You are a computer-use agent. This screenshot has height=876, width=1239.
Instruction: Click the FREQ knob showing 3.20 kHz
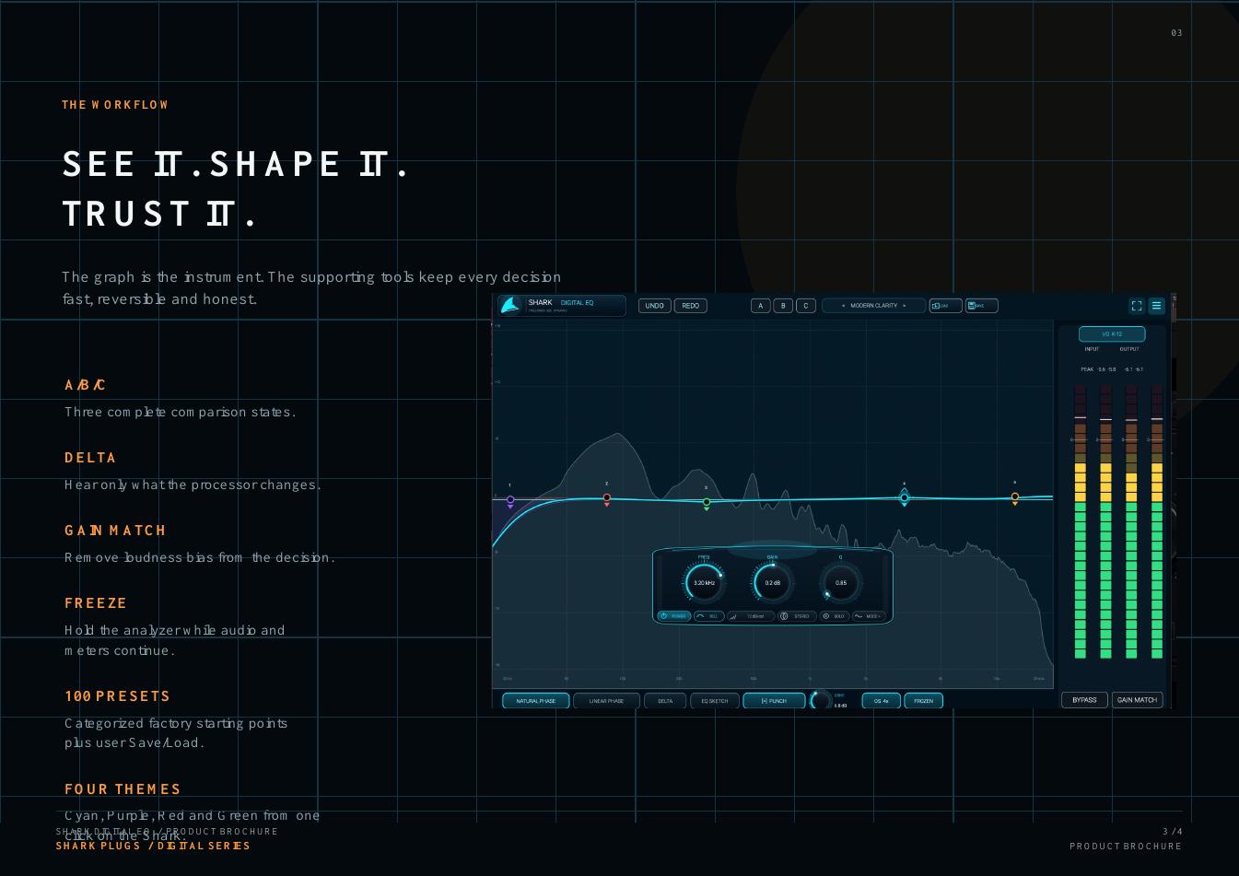[704, 583]
